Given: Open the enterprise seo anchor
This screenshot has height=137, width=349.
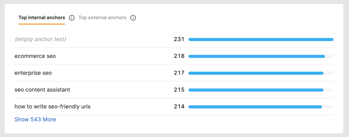Looking at the screenshot, I should click(x=33, y=73).
